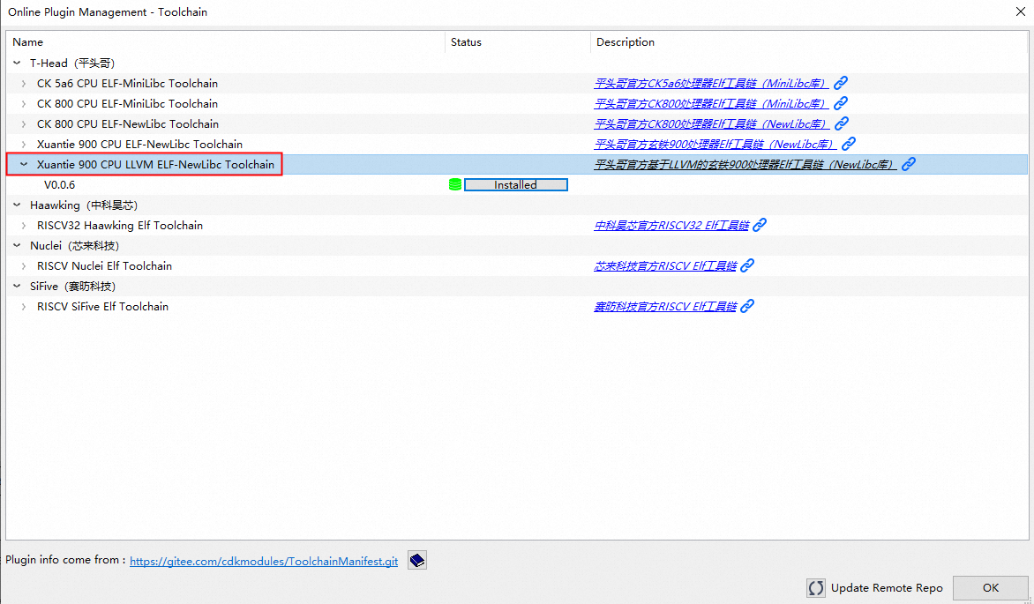Viewport: 1034px width, 604px height.
Task: Click link icon beside SiFive toolchain description
Action: pos(747,306)
